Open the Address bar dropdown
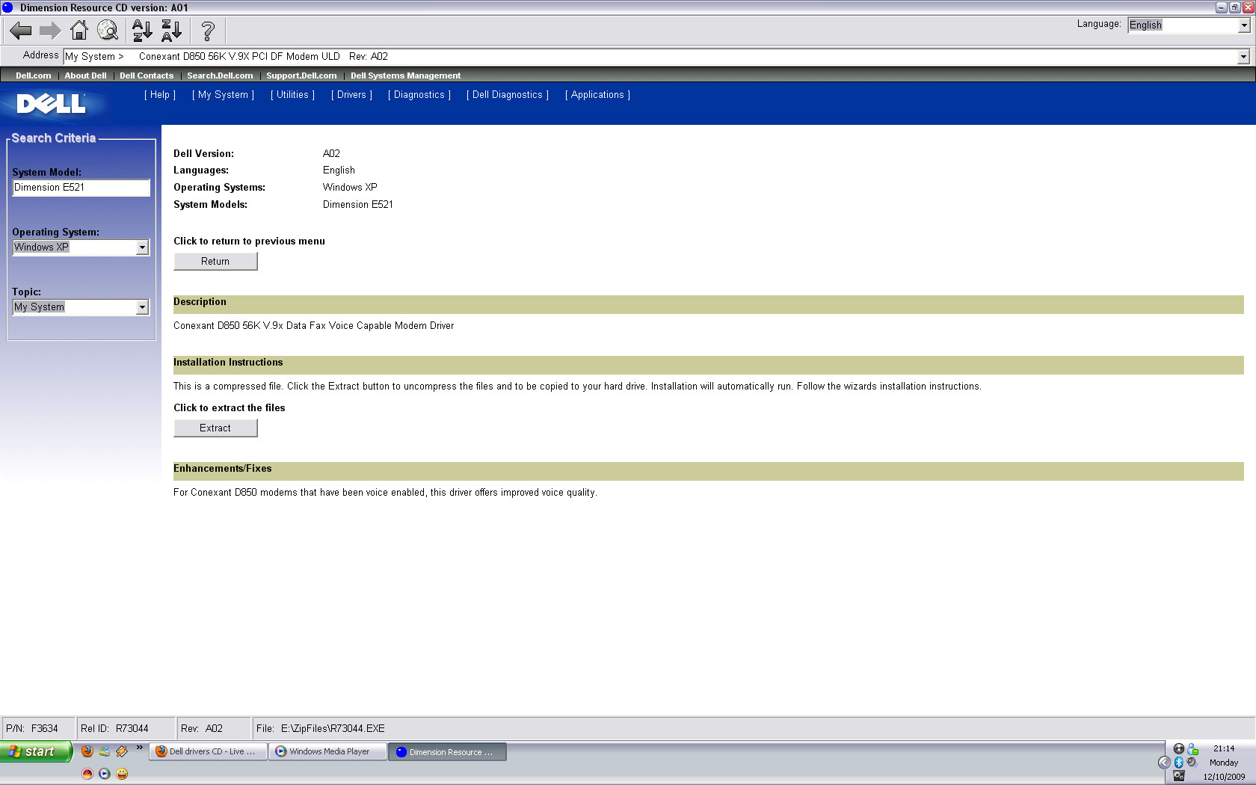This screenshot has width=1256, height=785. click(1243, 57)
